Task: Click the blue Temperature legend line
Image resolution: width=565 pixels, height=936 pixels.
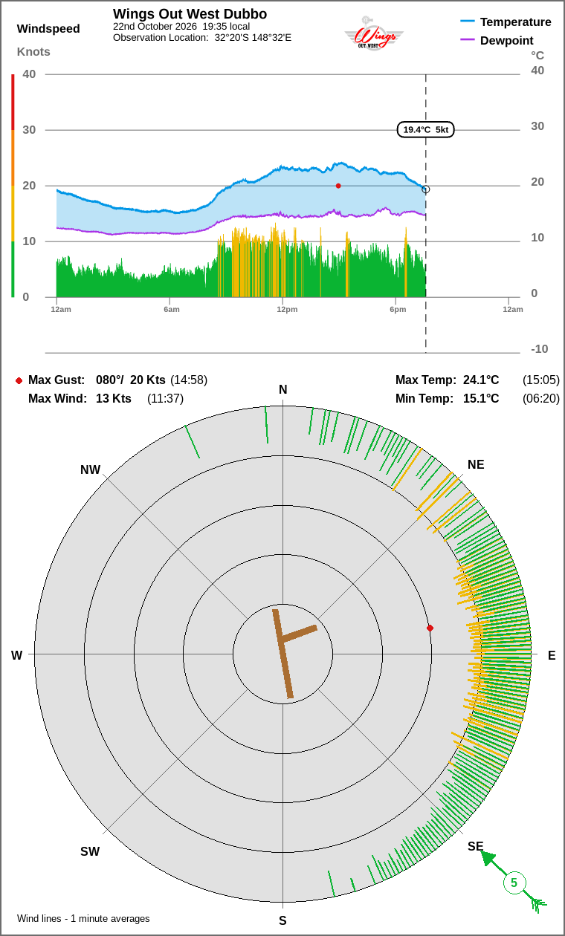Action: pos(468,22)
